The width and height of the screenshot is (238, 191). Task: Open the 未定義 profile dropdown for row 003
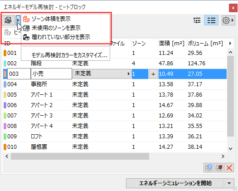pos(102,74)
